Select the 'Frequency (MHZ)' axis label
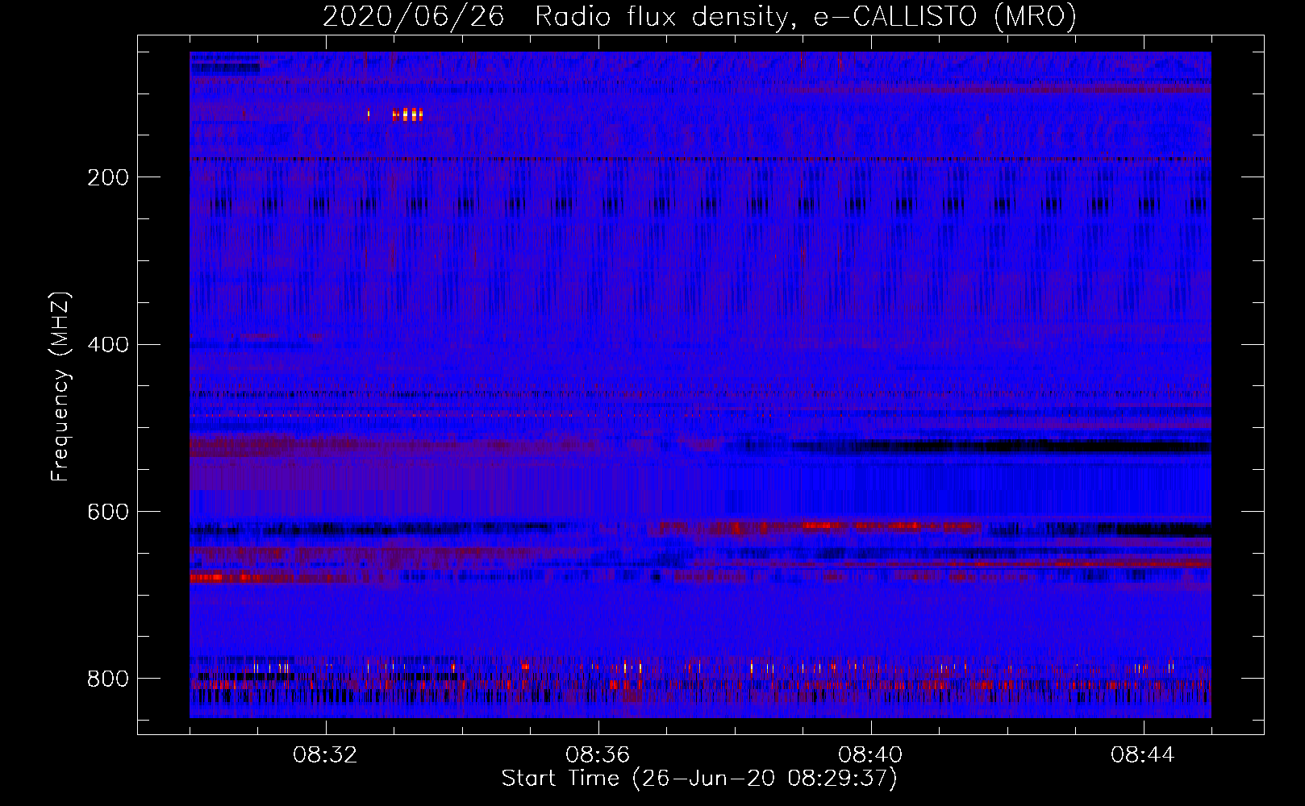The image size is (1305, 806). click(60, 387)
